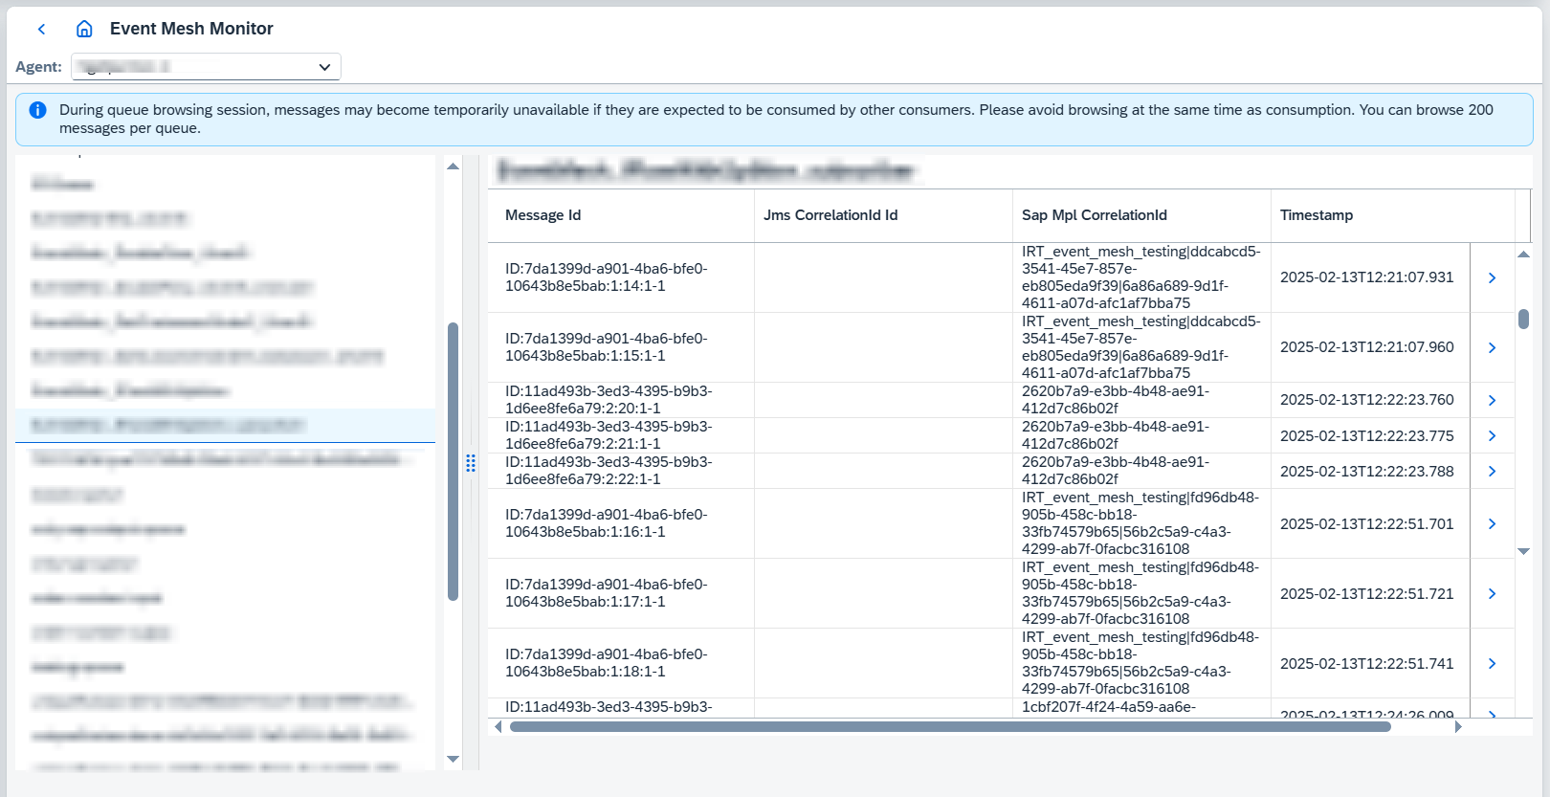Image resolution: width=1550 pixels, height=797 pixels.
Task: Click the horizontal scrollbar left arrow
Action: point(498,727)
